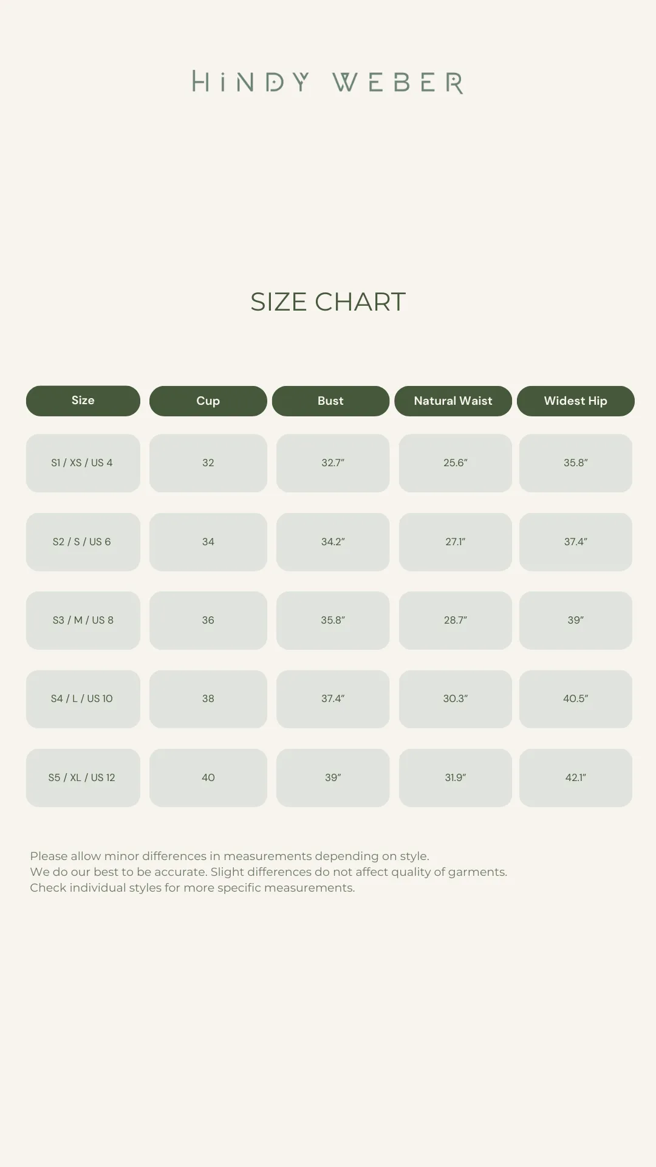Viewport: 656px width, 1167px height.
Task: Click the 30.3" waist cell
Action: tap(456, 699)
